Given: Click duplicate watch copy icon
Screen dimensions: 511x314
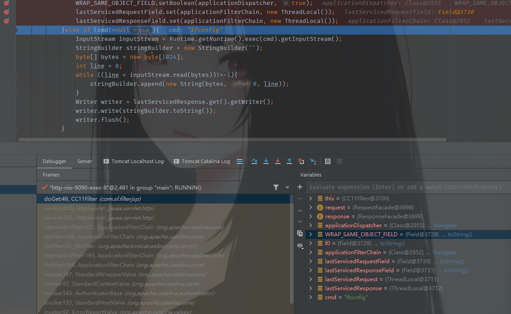Looking at the screenshot, I should (x=300, y=234).
